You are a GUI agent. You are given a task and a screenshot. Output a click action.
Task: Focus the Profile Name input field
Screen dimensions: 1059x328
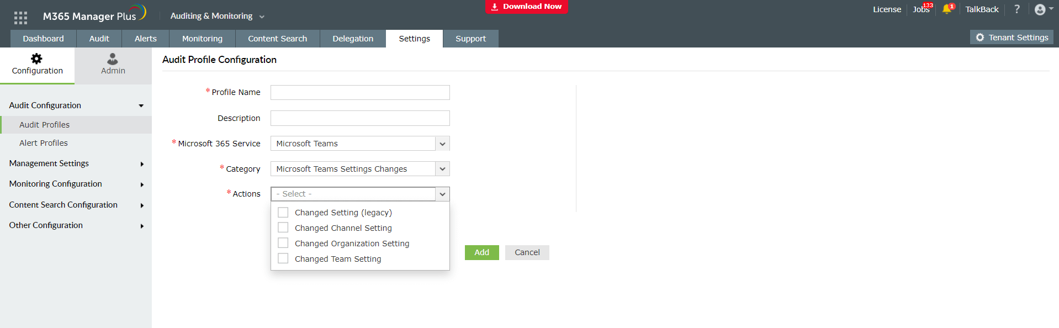pyautogui.click(x=360, y=92)
